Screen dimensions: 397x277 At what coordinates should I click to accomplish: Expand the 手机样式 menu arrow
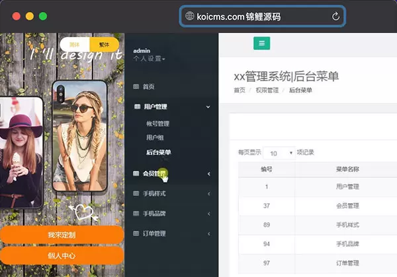pos(209,194)
